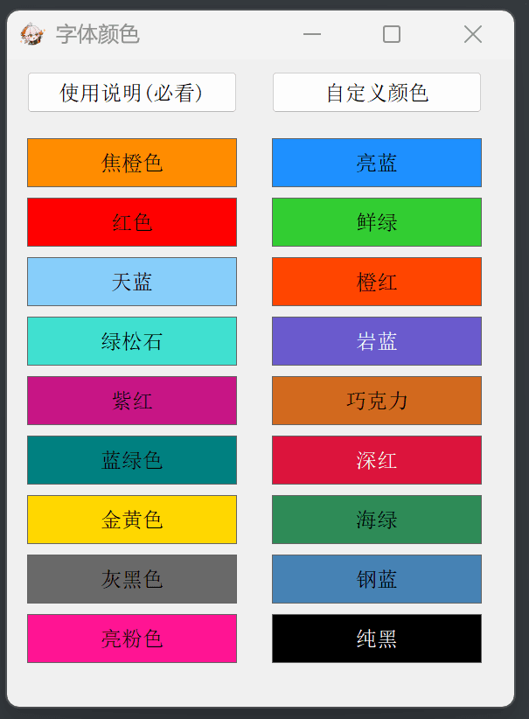The width and height of the screenshot is (529, 719).
Task: Pick the 灰黑色 dark gray swatch
Action: click(132, 579)
